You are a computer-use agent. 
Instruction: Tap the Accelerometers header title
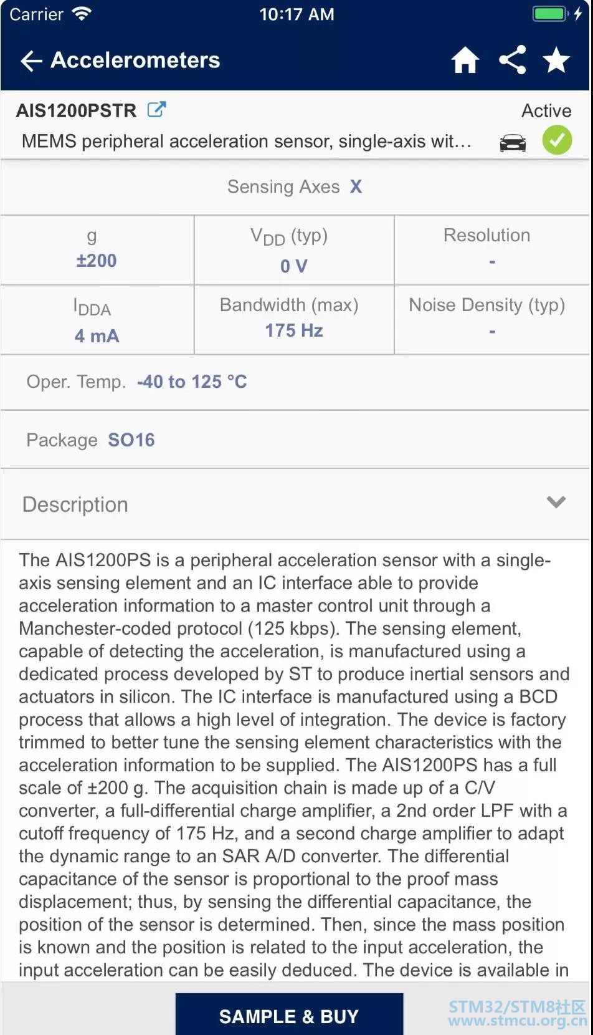pos(135,60)
